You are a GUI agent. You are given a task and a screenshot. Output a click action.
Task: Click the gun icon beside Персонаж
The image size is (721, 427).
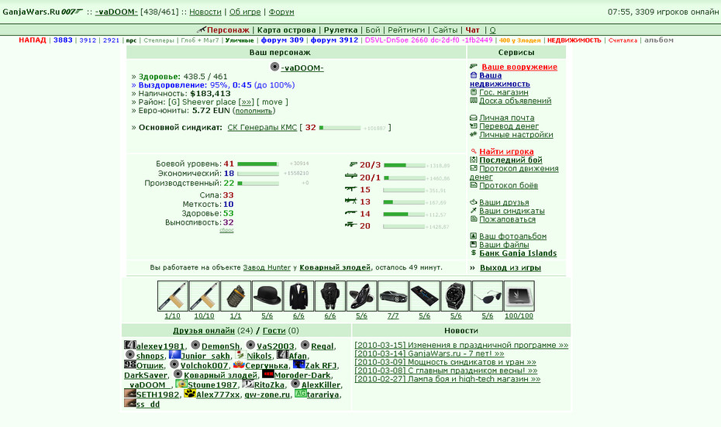pos(201,29)
